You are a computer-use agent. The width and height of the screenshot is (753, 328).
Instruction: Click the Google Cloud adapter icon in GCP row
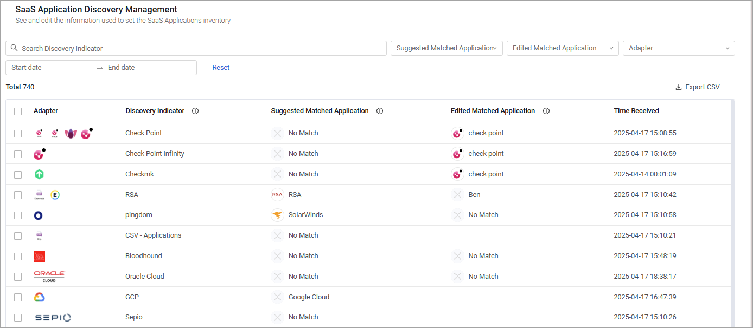pos(39,297)
